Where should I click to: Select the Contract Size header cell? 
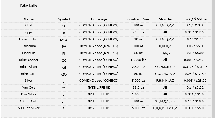pos(138,19)
